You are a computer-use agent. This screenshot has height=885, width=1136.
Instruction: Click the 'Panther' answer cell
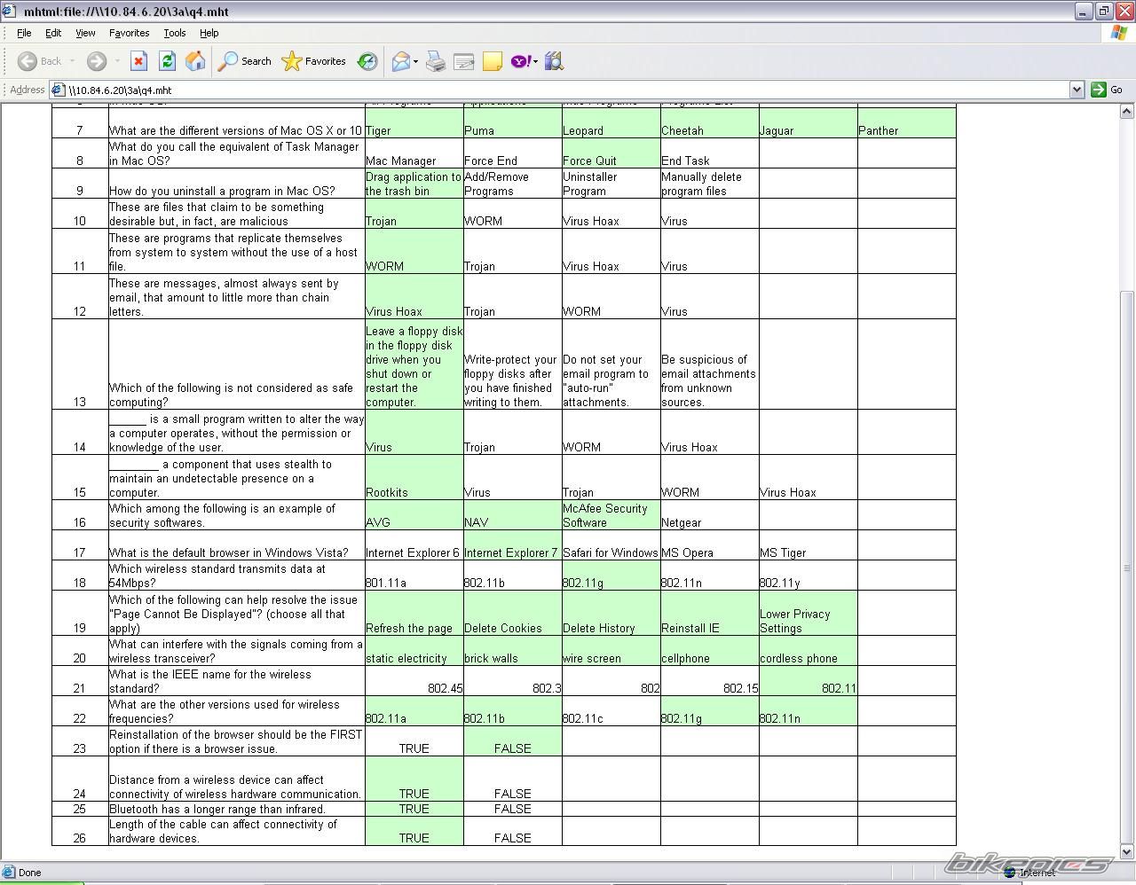click(906, 123)
